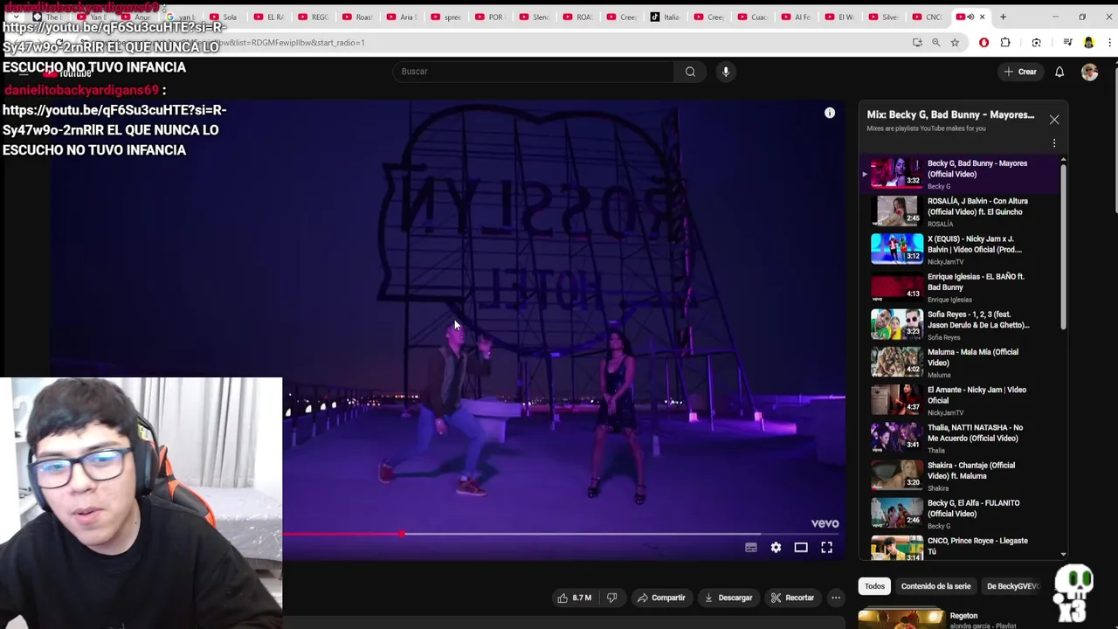Switch to the CNCO tab
This screenshot has width=1118, height=629.
click(x=928, y=17)
